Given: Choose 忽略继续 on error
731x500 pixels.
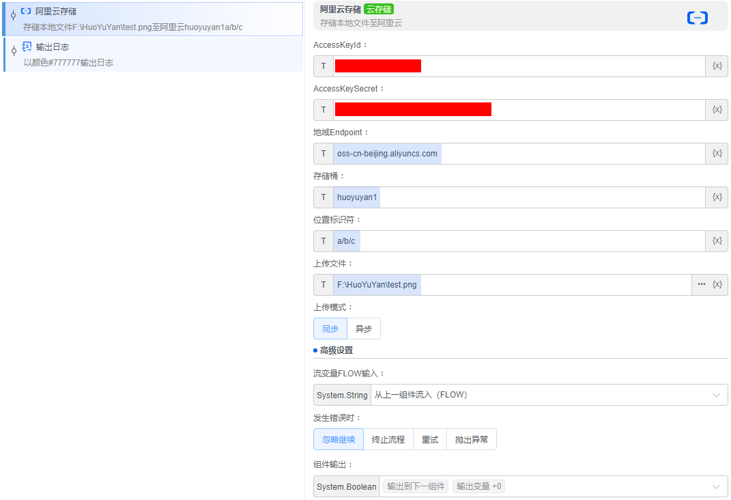Looking at the screenshot, I should (x=339, y=439).
